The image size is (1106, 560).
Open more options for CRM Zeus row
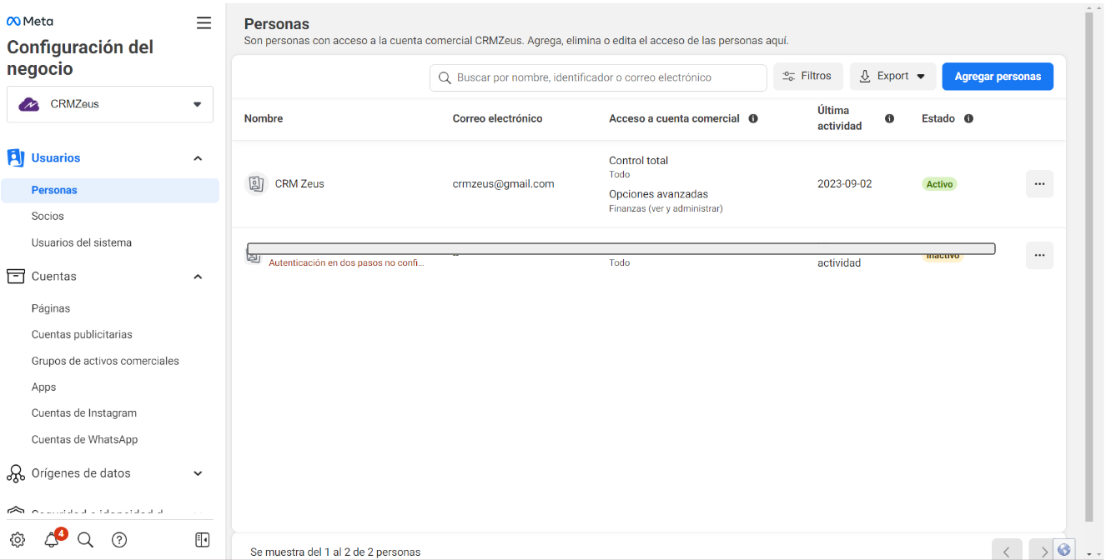(x=1039, y=184)
